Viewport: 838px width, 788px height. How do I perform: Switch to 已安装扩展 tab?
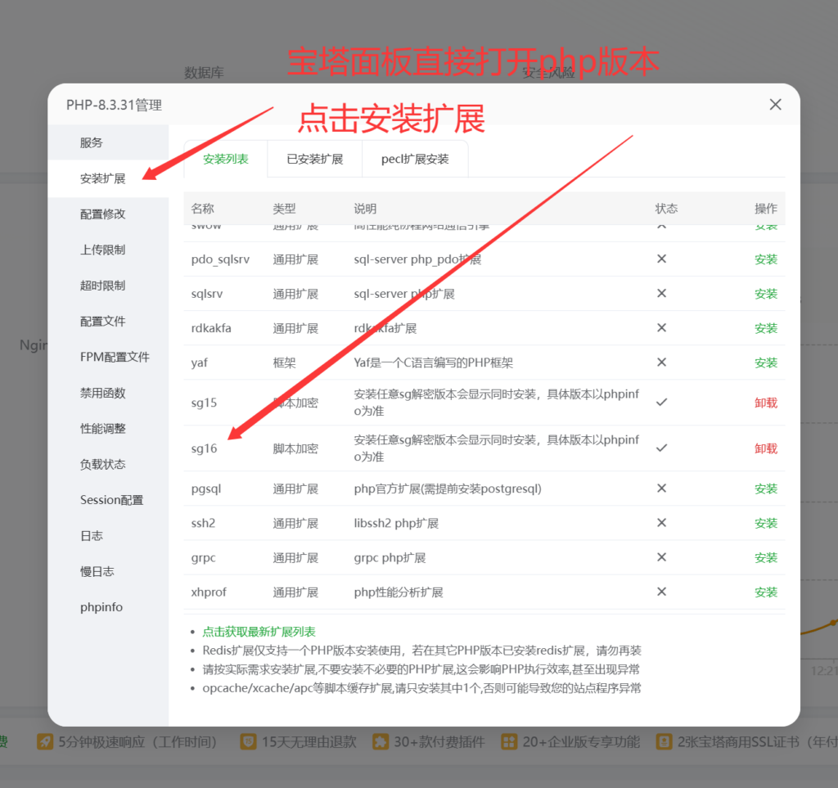tap(315, 160)
